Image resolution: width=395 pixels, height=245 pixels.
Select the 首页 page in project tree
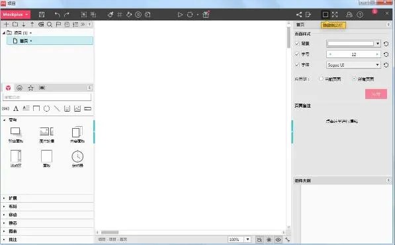50,41
